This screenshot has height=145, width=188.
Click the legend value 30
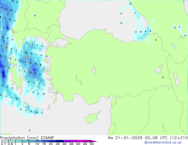[x=64, y=144]
